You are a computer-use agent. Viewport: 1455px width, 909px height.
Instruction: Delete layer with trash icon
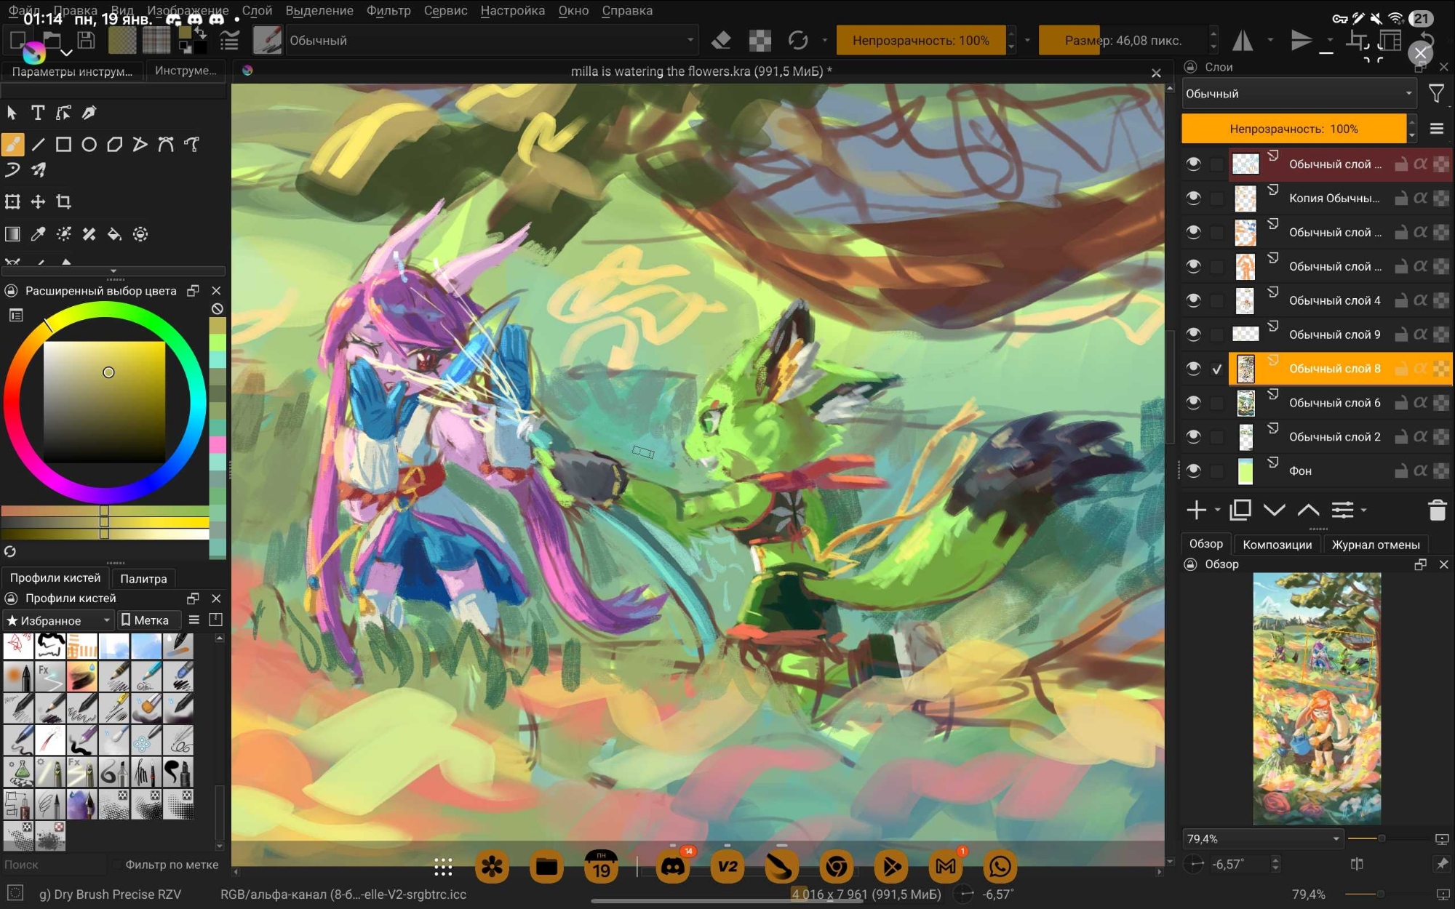click(x=1437, y=510)
